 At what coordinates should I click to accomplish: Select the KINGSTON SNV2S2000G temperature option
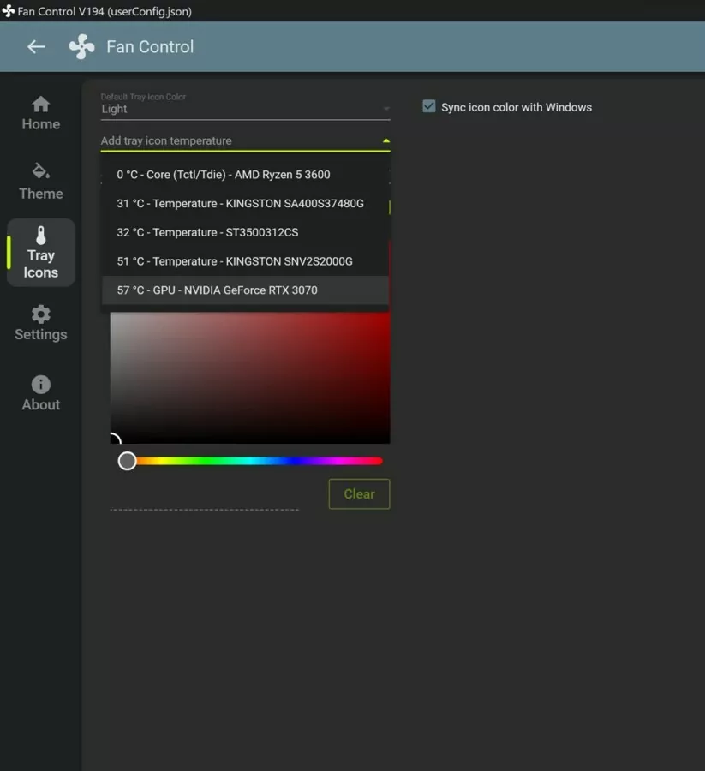235,261
